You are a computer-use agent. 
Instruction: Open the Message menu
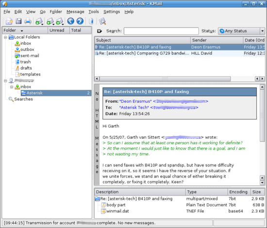[x=75, y=12]
